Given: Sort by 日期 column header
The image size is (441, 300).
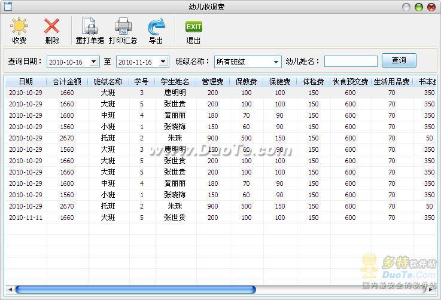Looking at the screenshot, I should pos(26,81).
